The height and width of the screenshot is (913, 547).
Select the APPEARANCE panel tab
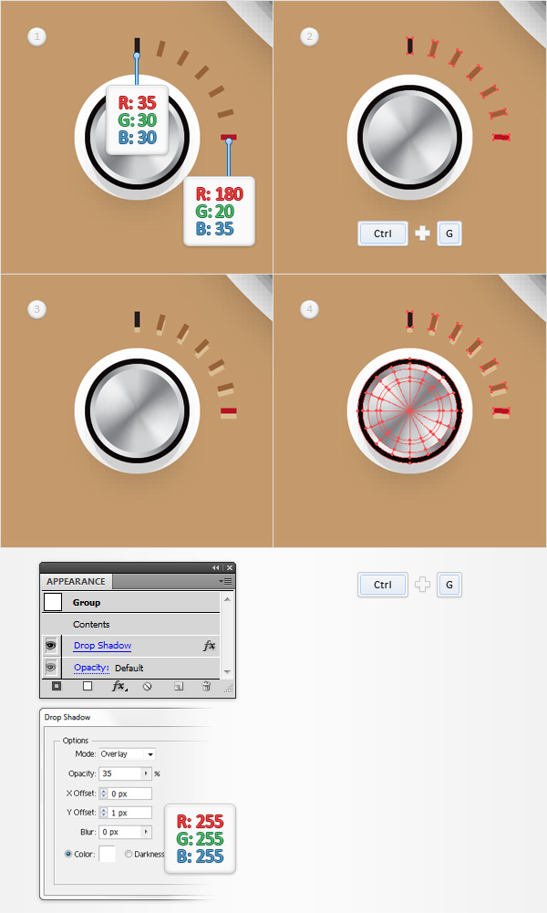point(77,581)
